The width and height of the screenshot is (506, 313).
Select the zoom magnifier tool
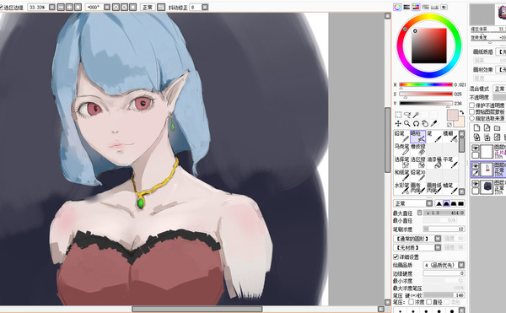click(407, 123)
